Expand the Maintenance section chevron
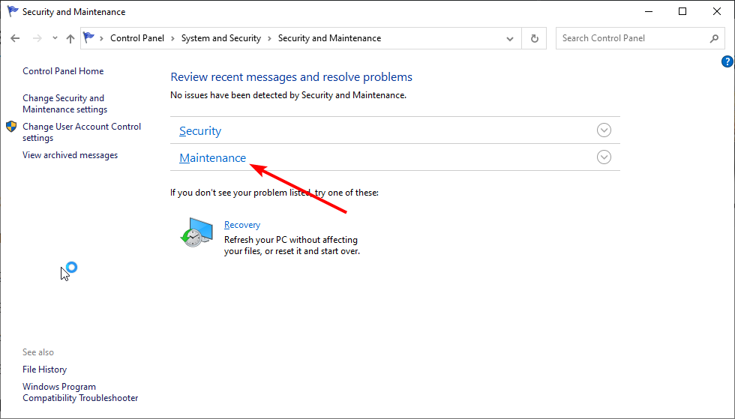The image size is (735, 419). tap(604, 157)
